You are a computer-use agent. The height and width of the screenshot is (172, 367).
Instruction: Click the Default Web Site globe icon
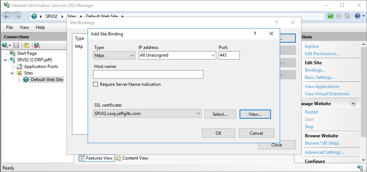pyautogui.click(x=26, y=80)
